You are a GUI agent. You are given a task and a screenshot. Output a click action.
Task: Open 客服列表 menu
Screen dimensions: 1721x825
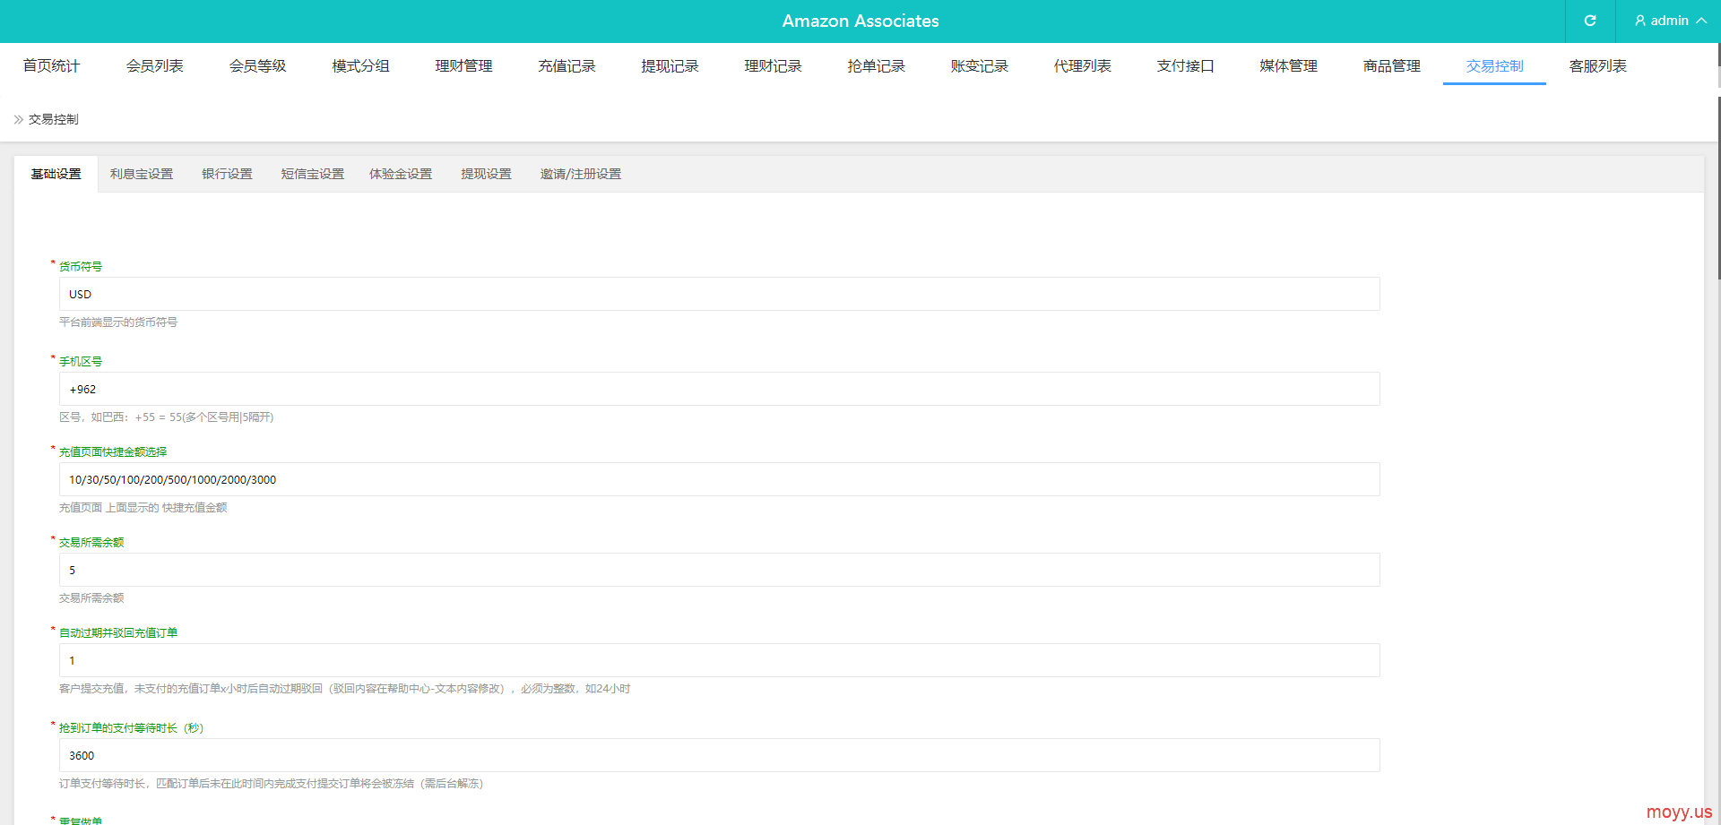(1597, 65)
